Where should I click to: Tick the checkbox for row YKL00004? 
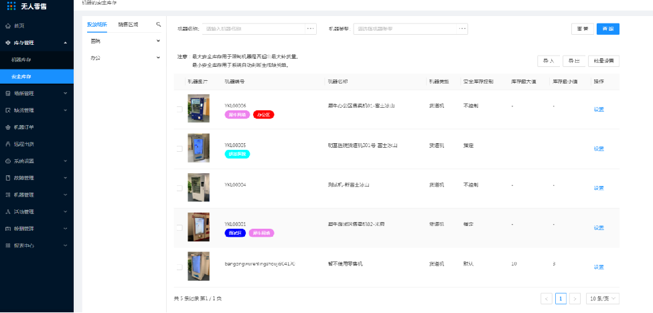click(179, 189)
